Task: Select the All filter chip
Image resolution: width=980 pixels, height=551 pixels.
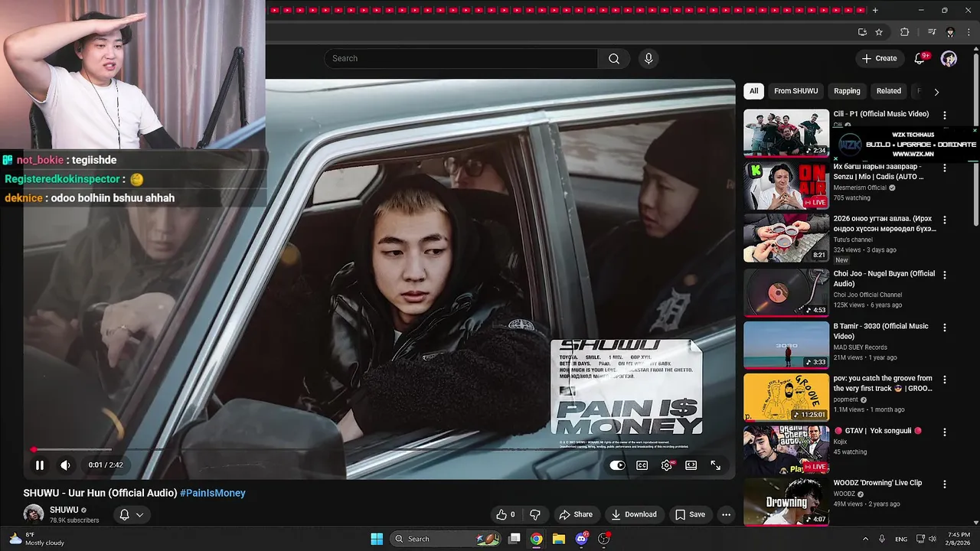Action: (x=753, y=91)
